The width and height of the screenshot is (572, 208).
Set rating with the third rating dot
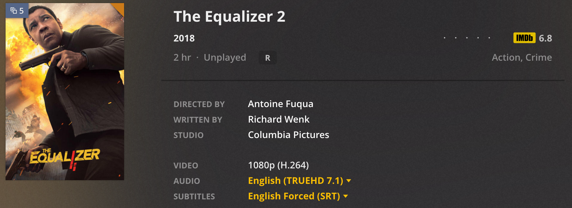tap(467, 38)
